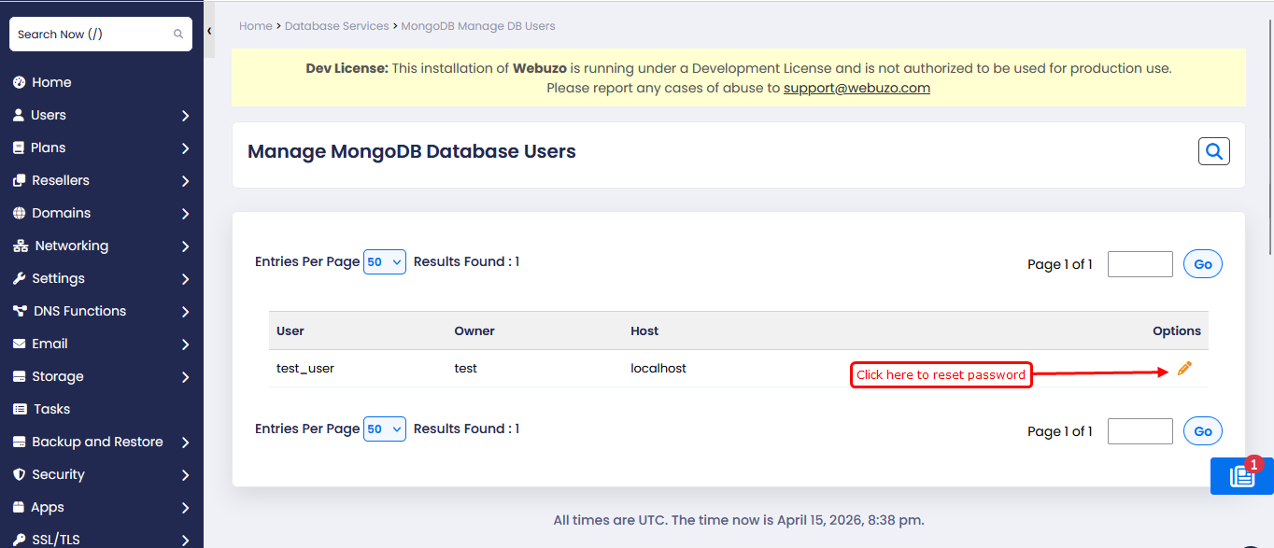Click the Security shield icon in sidebar
This screenshot has height=548, width=1274.
[x=19, y=474]
